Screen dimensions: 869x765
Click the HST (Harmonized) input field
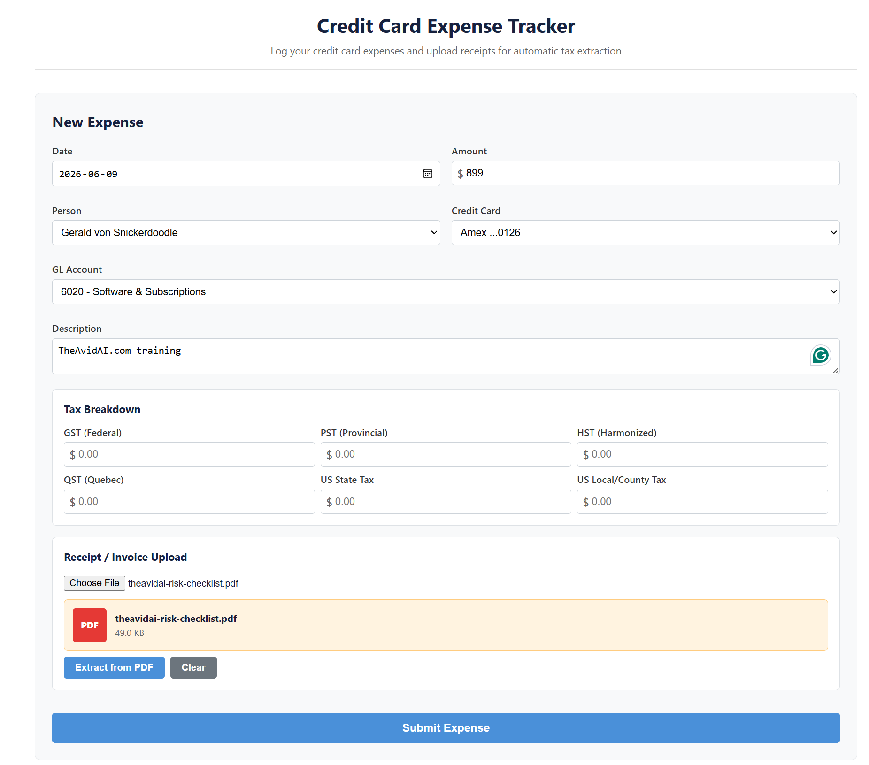(702, 454)
